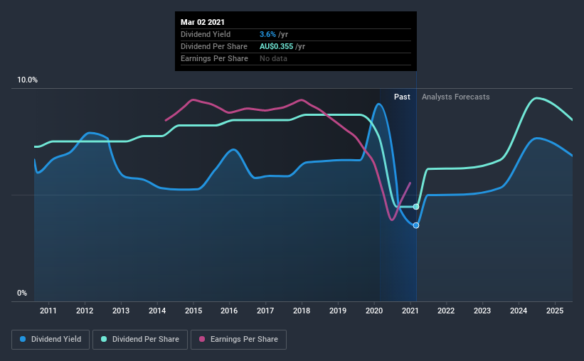Screen dimensions: 584x361
Task: Toggle the Dividend Yield legend button
Action: pos(51,340)
